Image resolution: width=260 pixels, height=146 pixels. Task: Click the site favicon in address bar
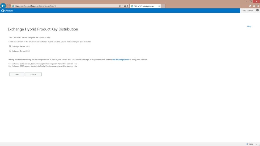coord(13,6)
